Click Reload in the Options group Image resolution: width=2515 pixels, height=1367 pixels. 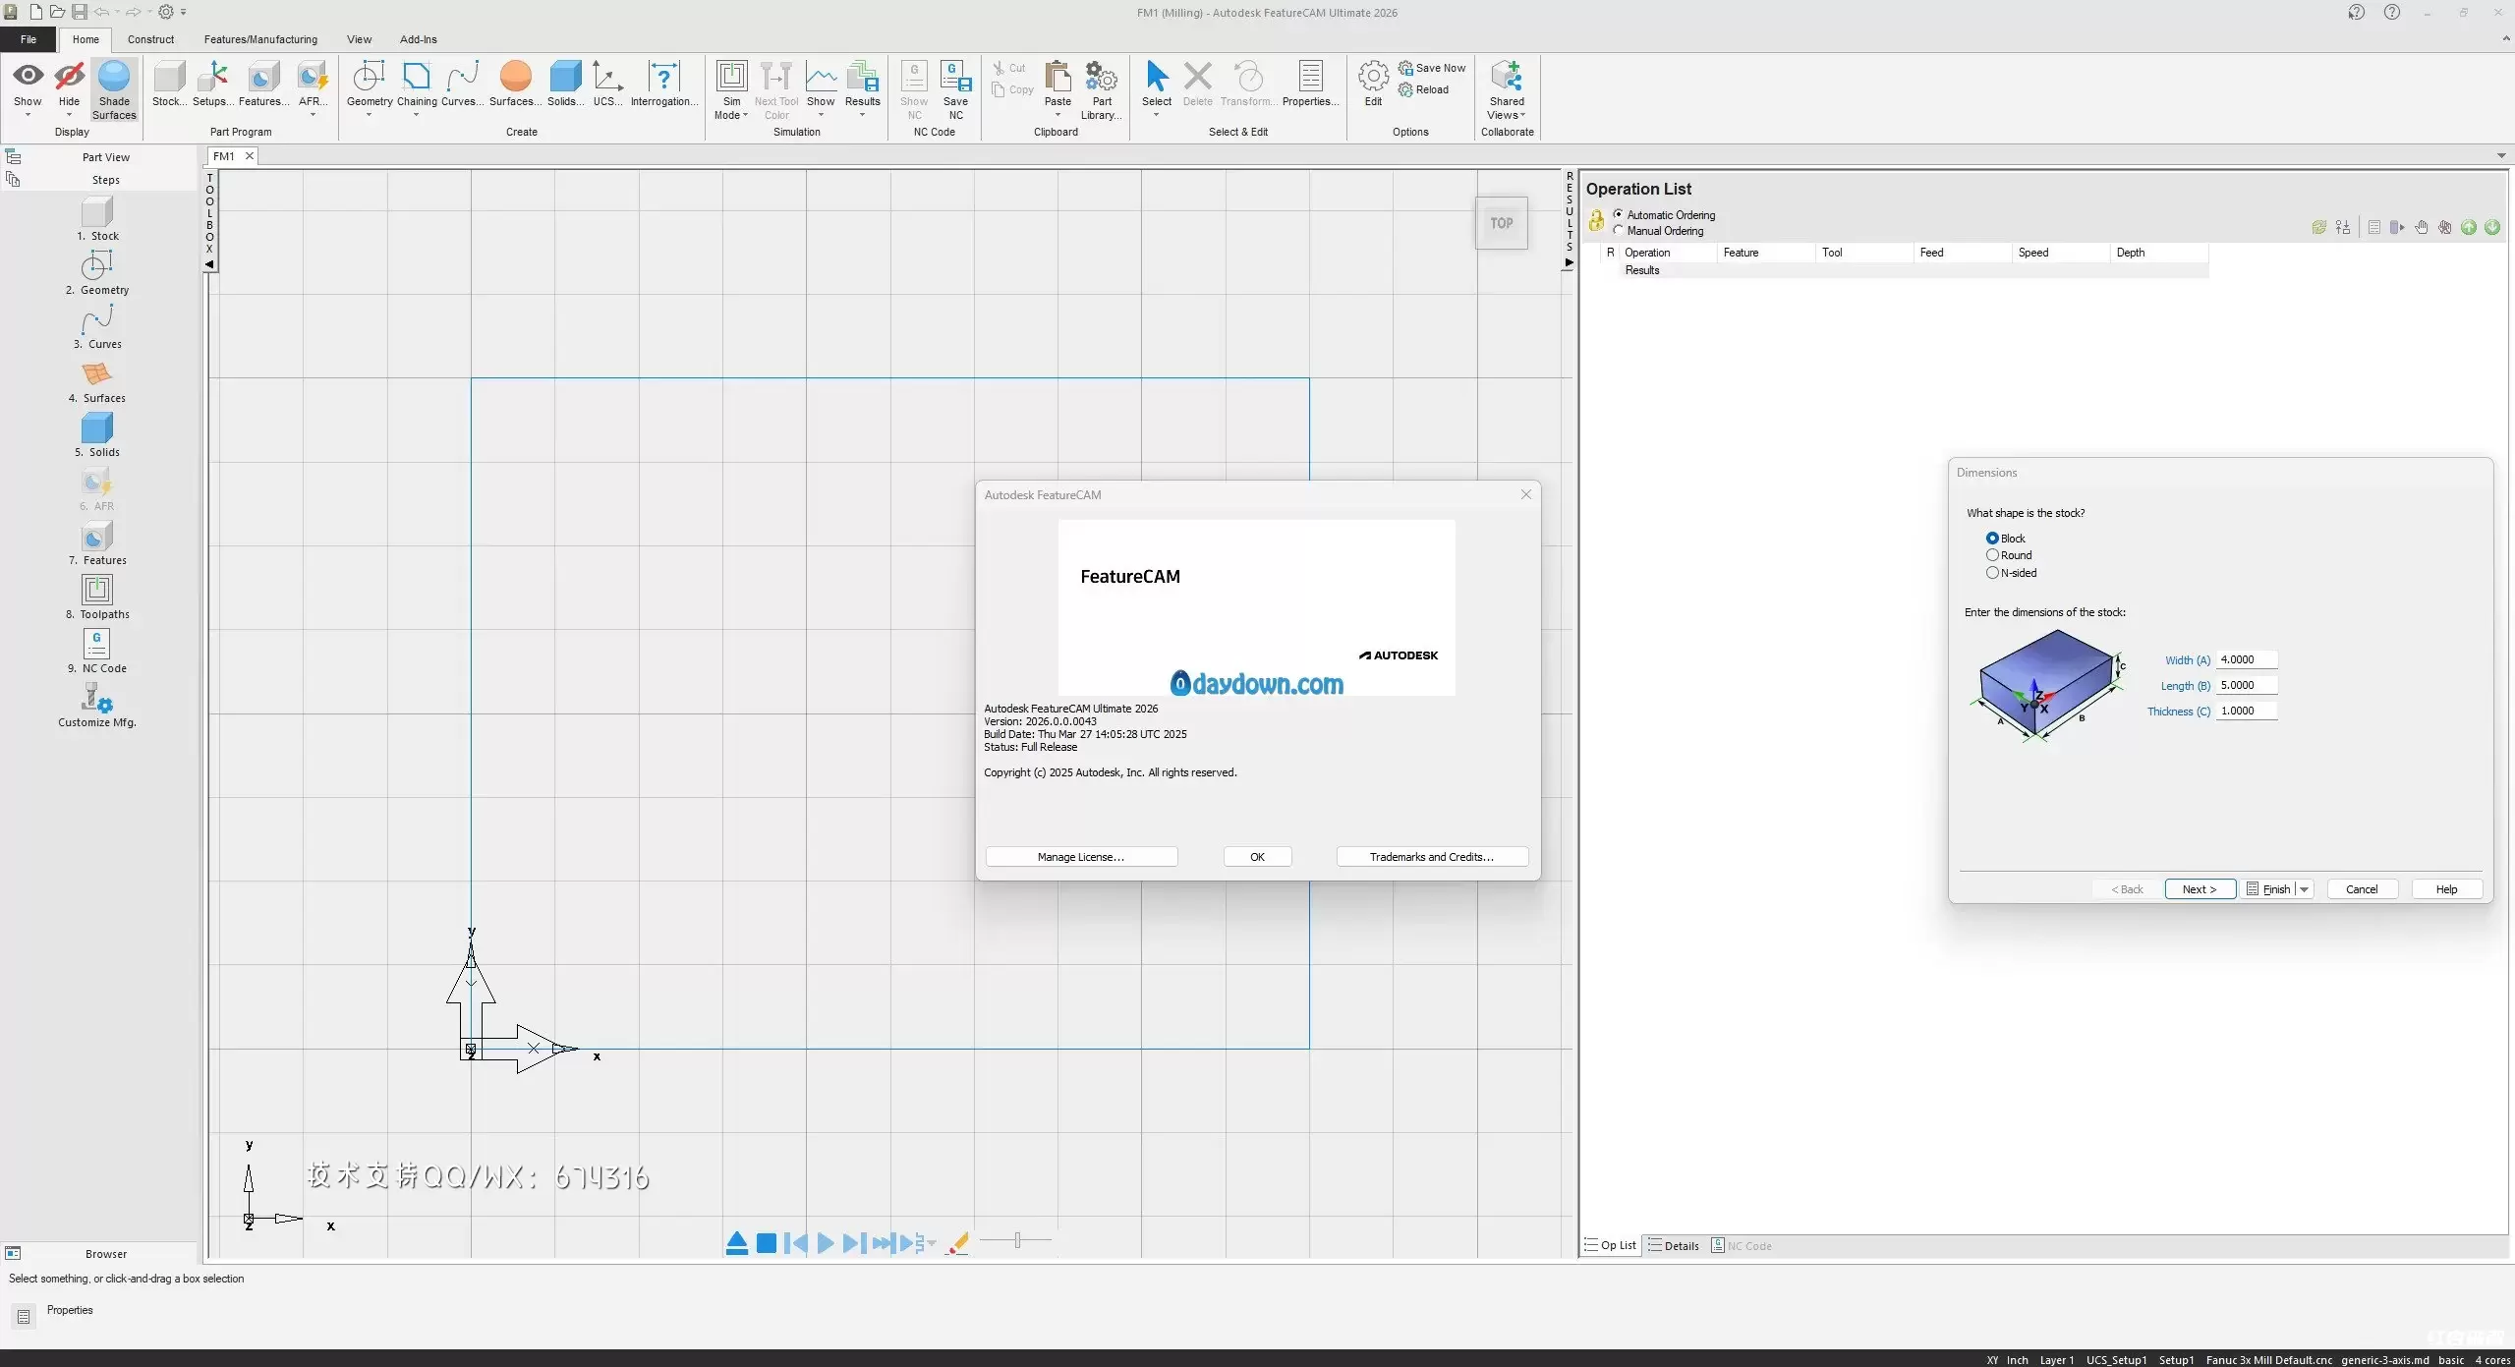[1424, 89]
